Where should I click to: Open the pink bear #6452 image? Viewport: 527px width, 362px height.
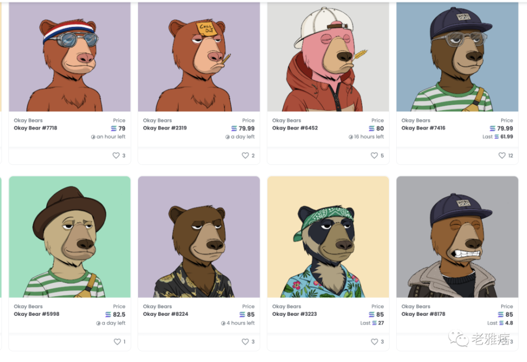[328, 56]
